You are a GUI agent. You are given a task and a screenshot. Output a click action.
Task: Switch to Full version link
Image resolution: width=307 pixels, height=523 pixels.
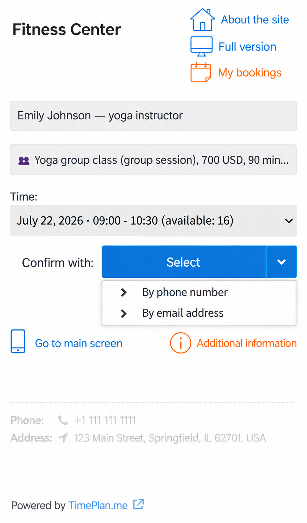[x=247, y=47]
